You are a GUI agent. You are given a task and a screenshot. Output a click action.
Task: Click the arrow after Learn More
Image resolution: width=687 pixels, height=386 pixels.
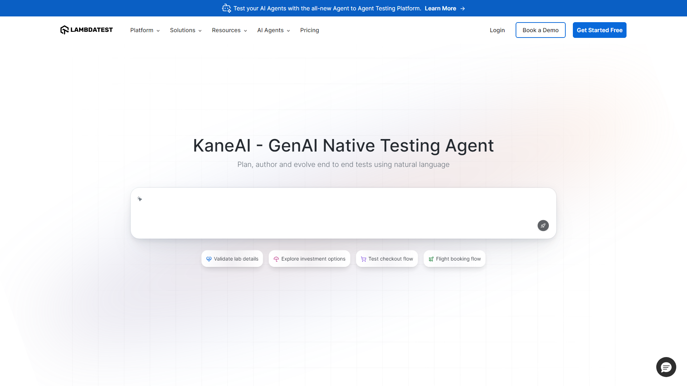coord(463,9)
